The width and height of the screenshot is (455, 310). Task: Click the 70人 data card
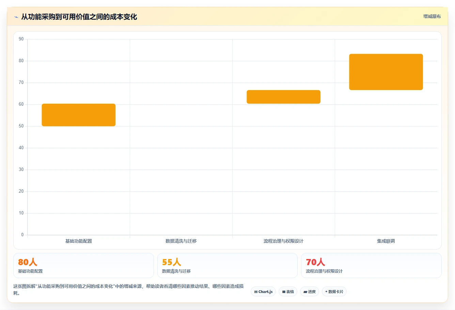(371, 265)
